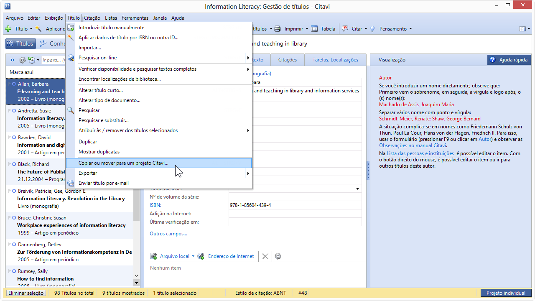Click the Enviar título por e-mail icon
Screen dimensions: 535x301
click(x=71, y=183)
